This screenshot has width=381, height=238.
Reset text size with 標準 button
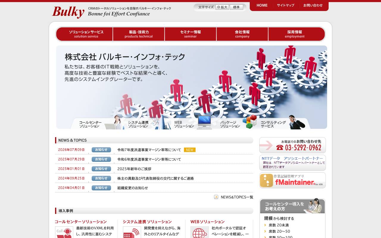[236, 7]
